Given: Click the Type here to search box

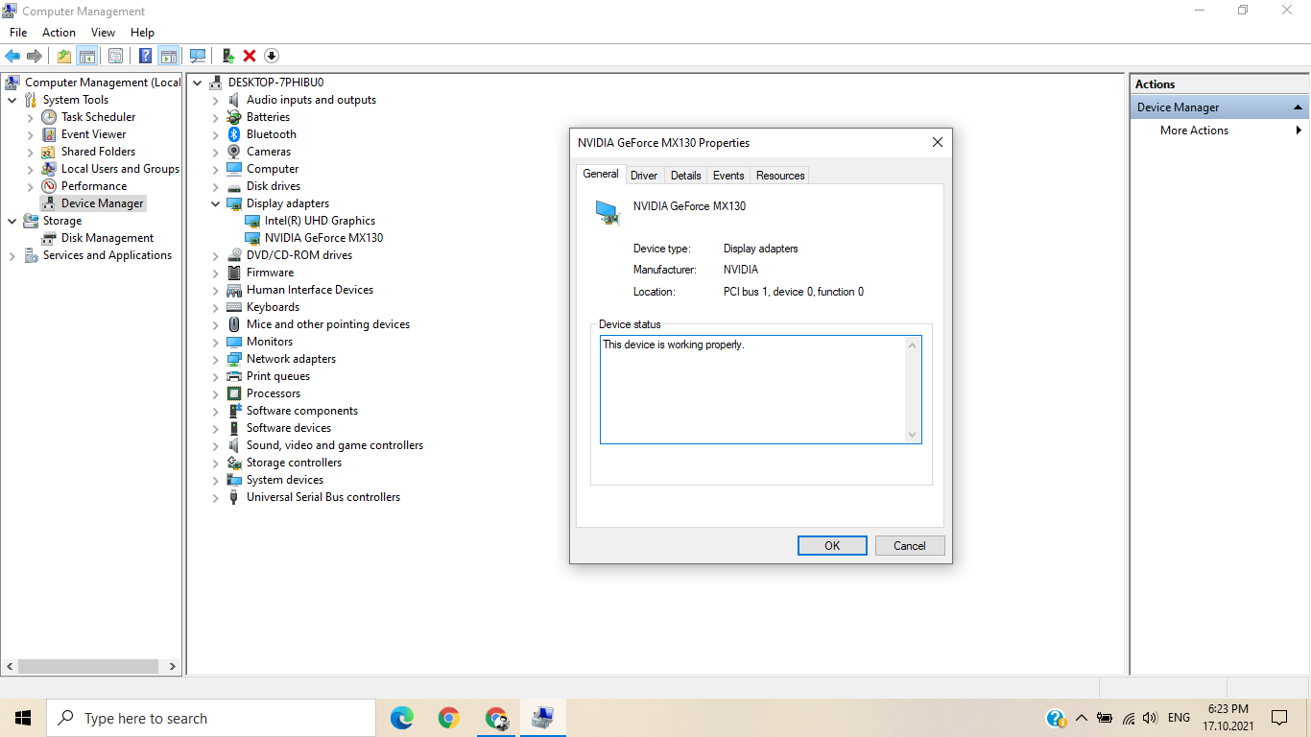Looking at the screenshot, I should point(211,718).
